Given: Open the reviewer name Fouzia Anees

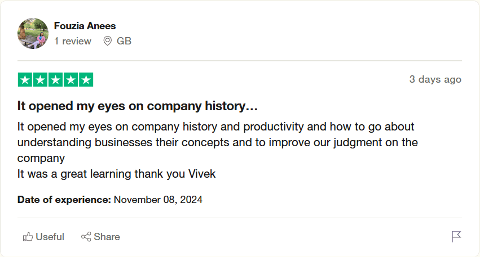Looking at the screenshot, I should click(85, 26).
